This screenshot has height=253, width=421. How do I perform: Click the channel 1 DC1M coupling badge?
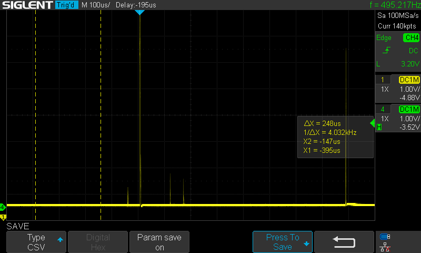[409, 80]
